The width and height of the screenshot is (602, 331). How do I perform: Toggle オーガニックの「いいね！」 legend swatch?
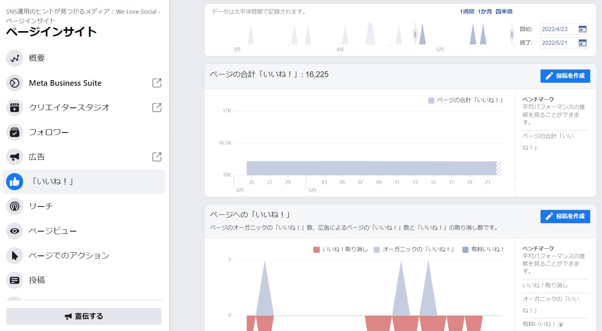click(x=377, y=250)
